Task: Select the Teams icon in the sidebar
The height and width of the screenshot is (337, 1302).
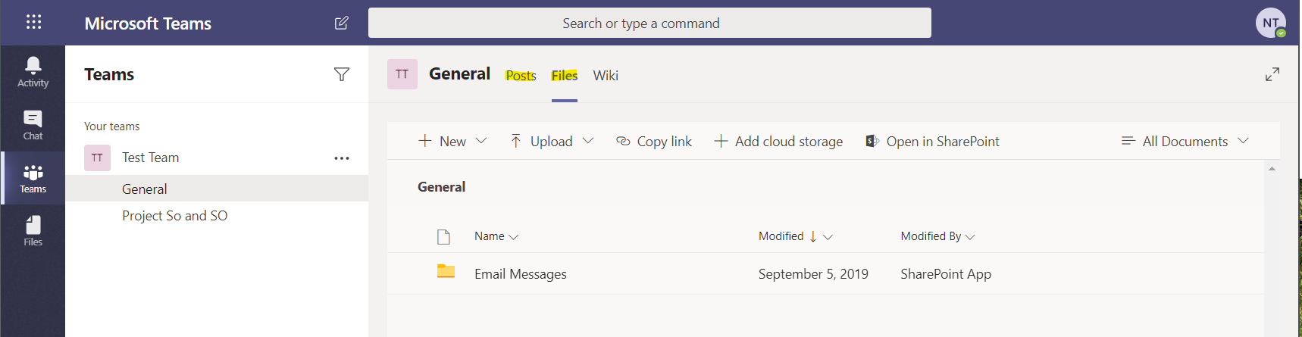Action: (33, 178)
